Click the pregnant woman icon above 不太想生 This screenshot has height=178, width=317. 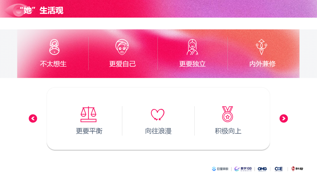tap(54, 47)
